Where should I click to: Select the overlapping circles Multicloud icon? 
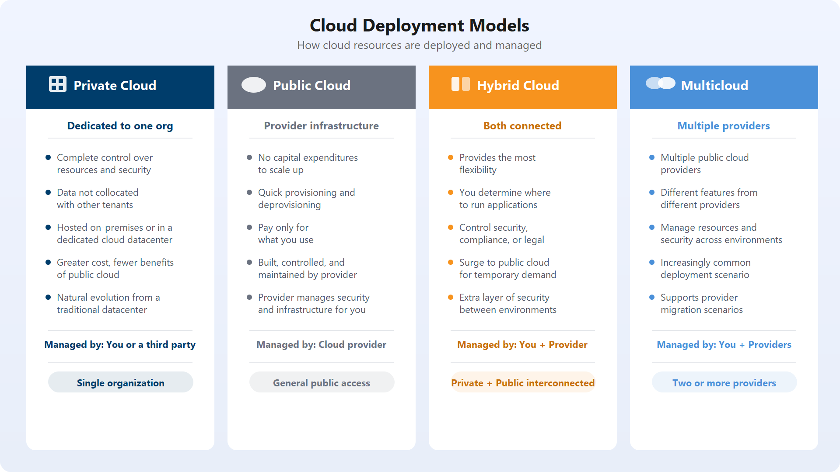pos(660,83)
